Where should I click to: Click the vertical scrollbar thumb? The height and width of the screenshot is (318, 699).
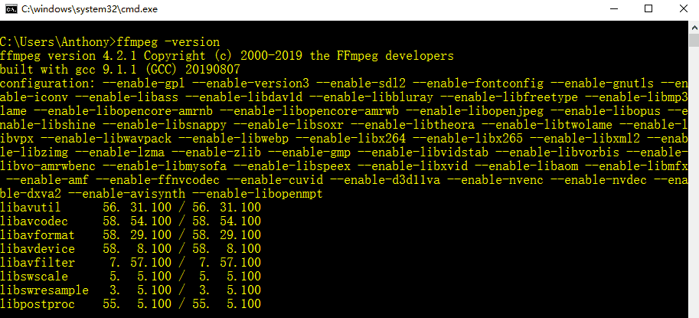[x=694, y=40]
